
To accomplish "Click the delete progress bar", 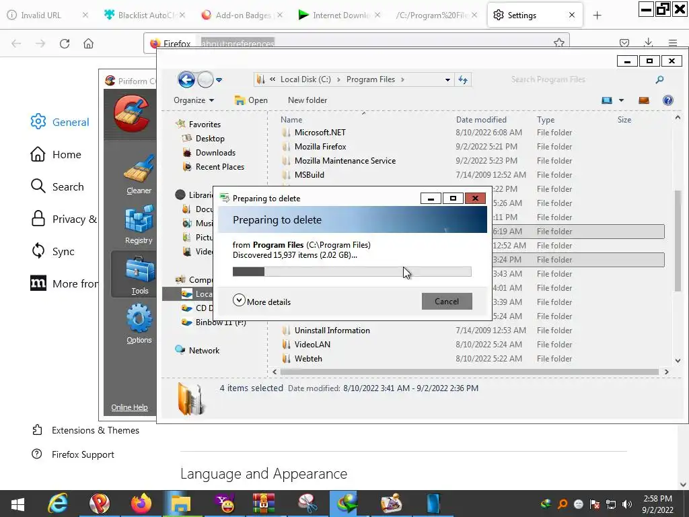I will point(352,272).
